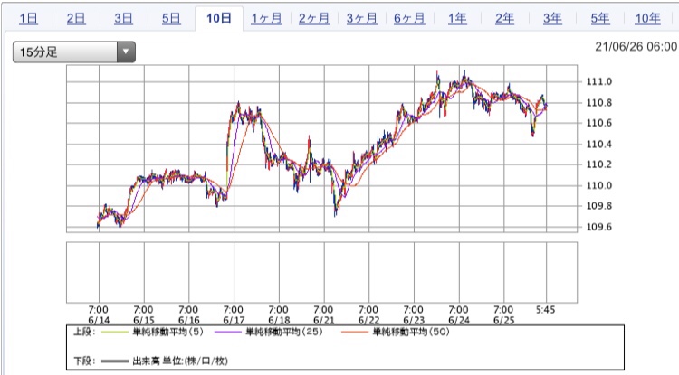Screen dimensions: 679x375
Task: Switch to the 1日 chart tab
Action: (29, 19)
